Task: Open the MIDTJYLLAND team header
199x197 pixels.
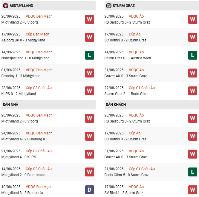Action: pos(21,6)
